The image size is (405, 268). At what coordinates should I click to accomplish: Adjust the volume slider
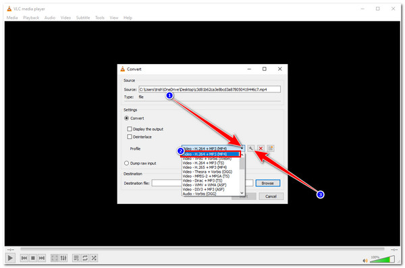click(382, 259)
